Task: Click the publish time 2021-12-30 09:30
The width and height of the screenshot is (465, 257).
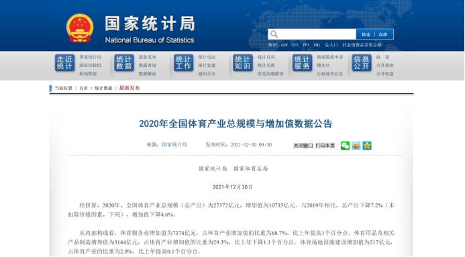Action: tap(251, 145)
